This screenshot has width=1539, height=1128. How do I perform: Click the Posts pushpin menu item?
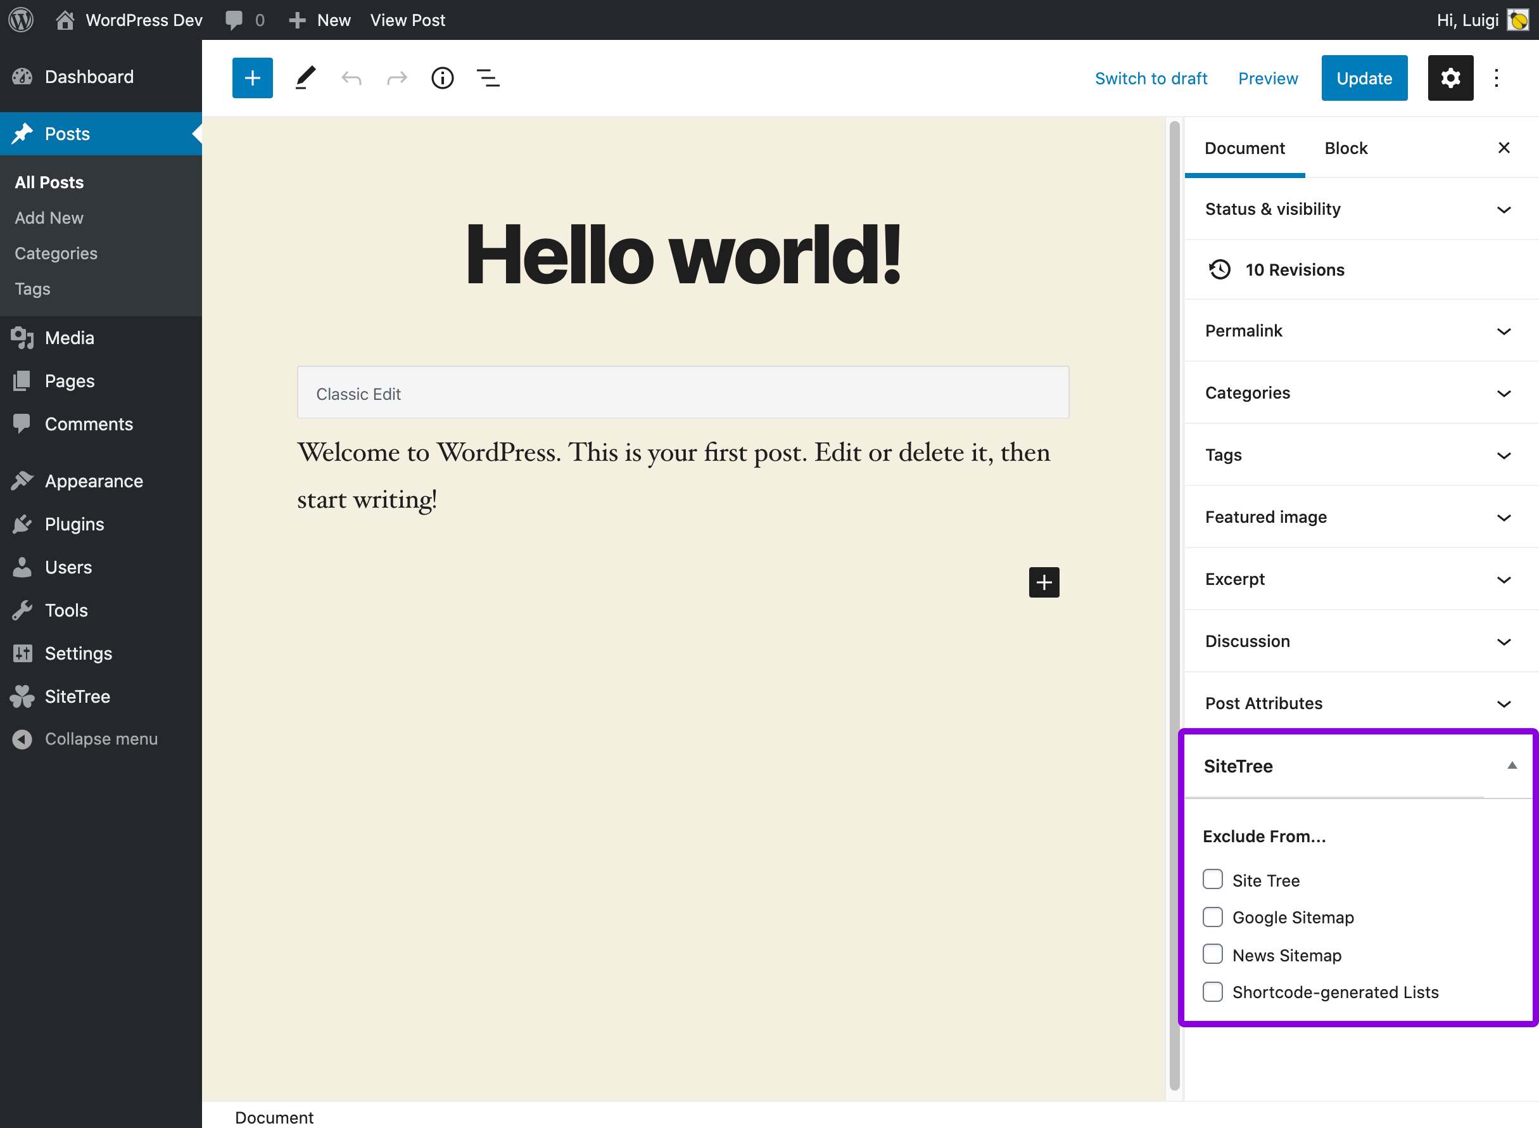[101, 134]
